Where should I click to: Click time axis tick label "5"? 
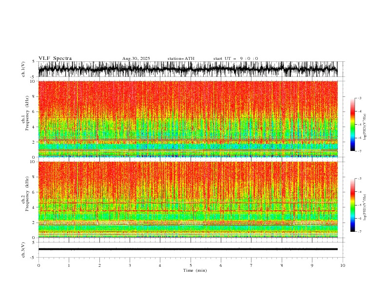pyautogui.click(x=191, y=265)
